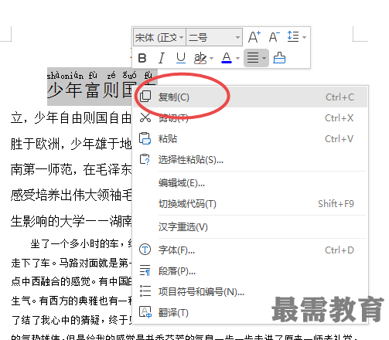Click the translate icon
389x340 pixels.
[145, 312]
